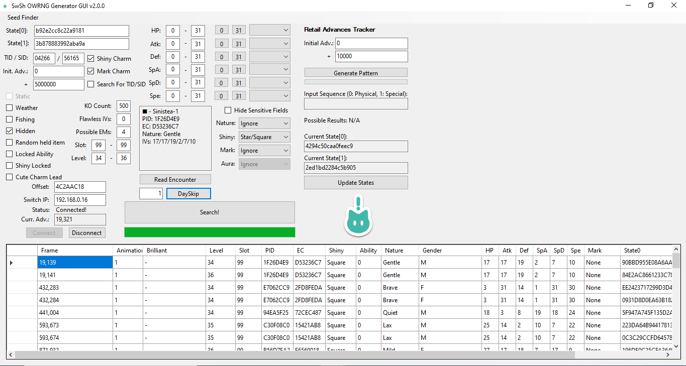Select the frame 441,004 cell
The image size is (686, 366).
tap(75, 313)
